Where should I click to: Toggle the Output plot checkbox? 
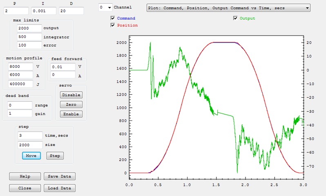tap(235, 18)
